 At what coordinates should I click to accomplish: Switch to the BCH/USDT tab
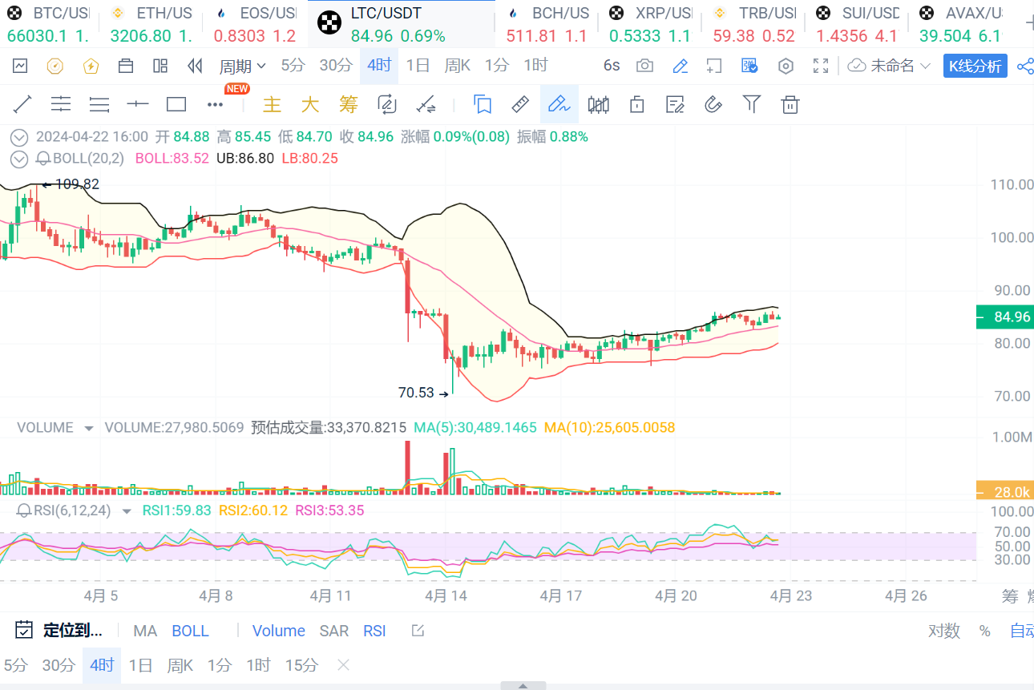pos(547,24)
